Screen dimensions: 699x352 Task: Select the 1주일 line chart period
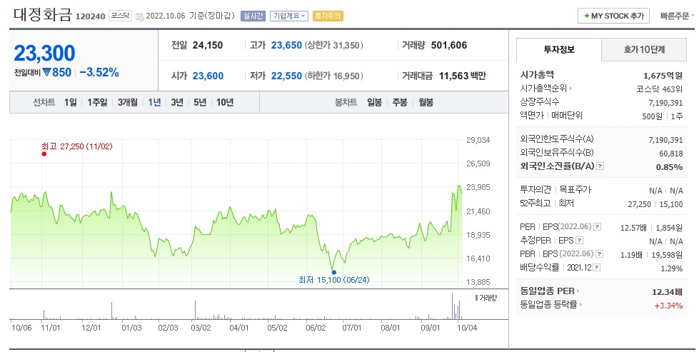click(x=97, y=103)
